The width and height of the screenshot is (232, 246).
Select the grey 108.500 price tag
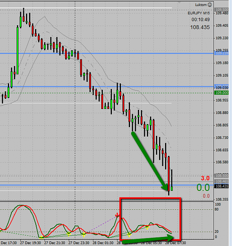click(x=222, y=176)
